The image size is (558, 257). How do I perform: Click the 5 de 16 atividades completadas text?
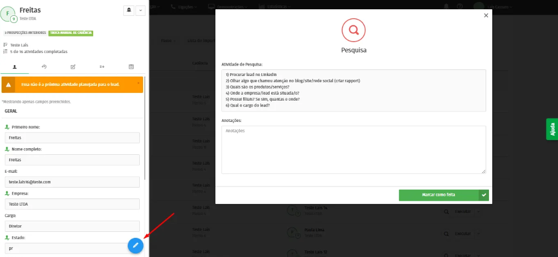[x=39, y=51]
